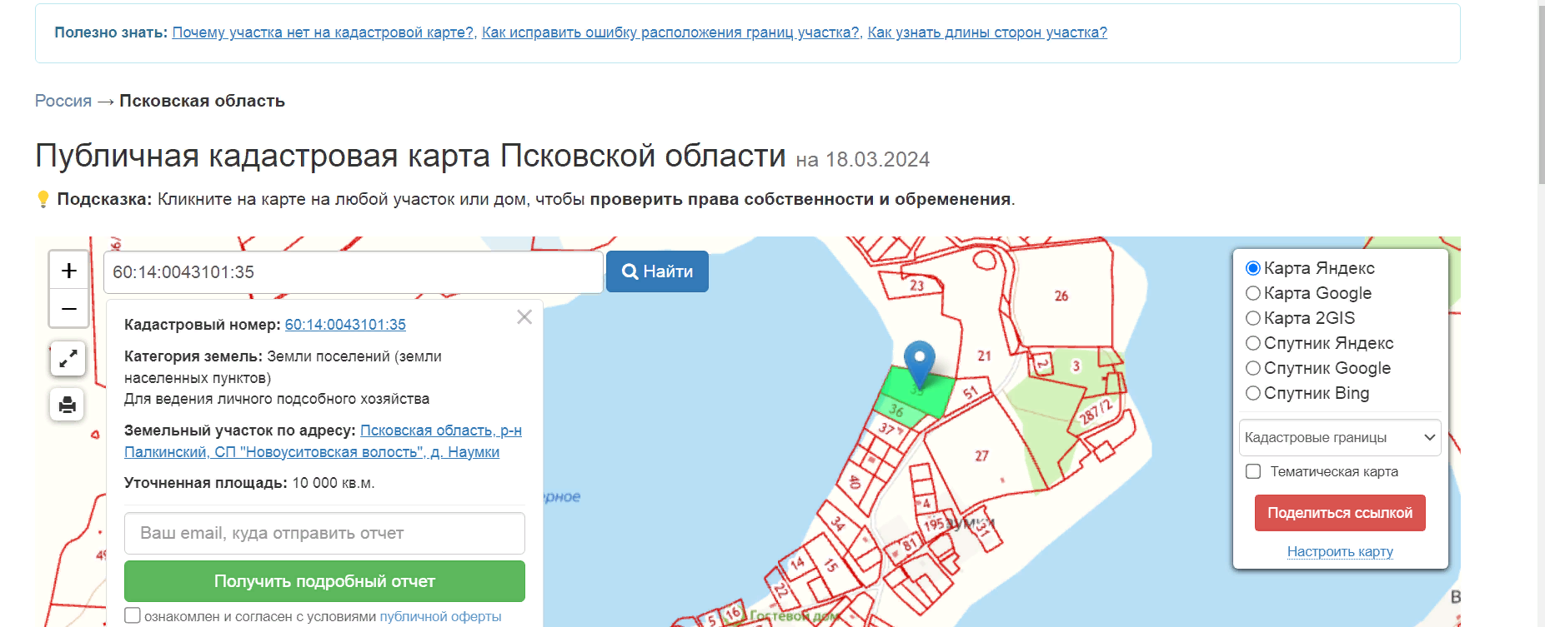This screenshot has height=627, width=1545.
Task: Follow the публичной оферты link
Action: [x=440, y=616]
